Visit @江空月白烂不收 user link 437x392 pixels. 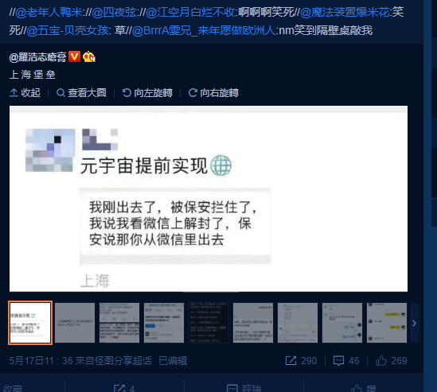[190, 13]
